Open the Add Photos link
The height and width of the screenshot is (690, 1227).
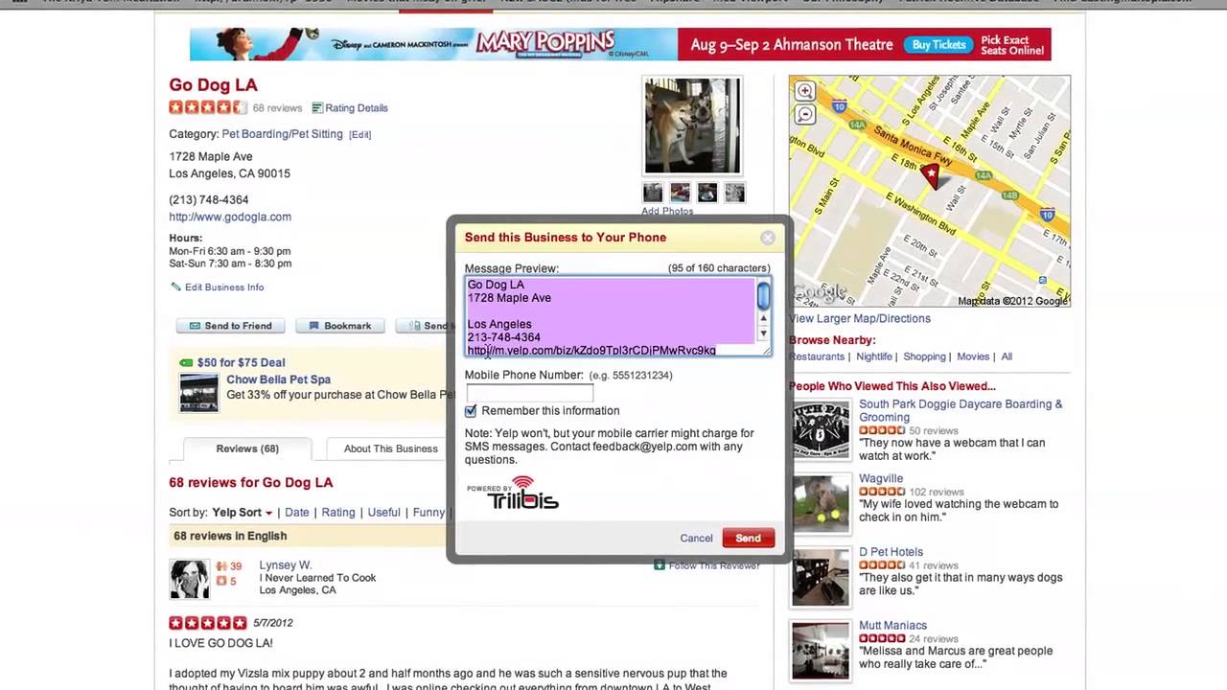(x=667, y=211)
